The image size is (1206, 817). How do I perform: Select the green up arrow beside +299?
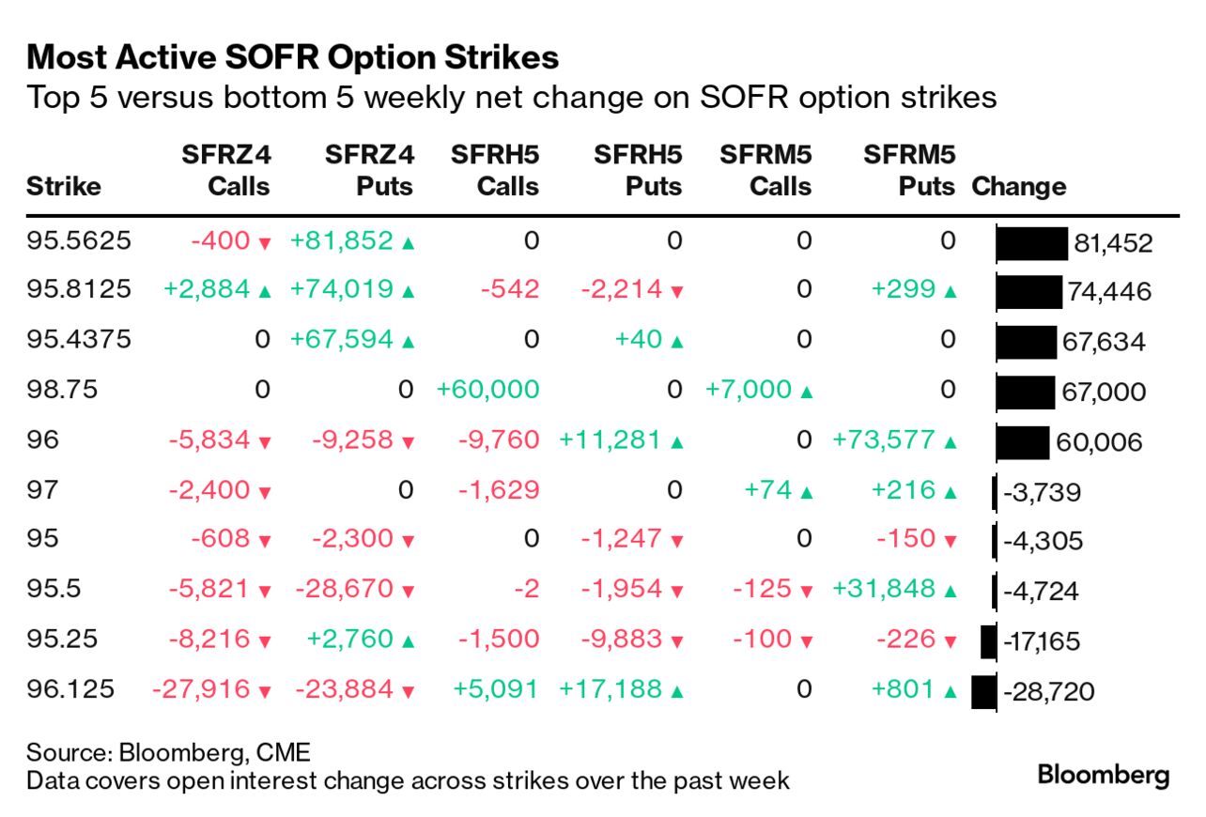[950, 292]
